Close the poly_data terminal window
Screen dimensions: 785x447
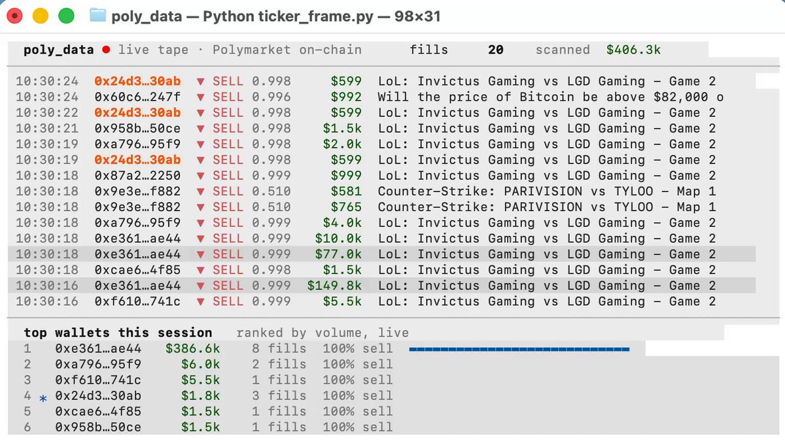point(15,16)
